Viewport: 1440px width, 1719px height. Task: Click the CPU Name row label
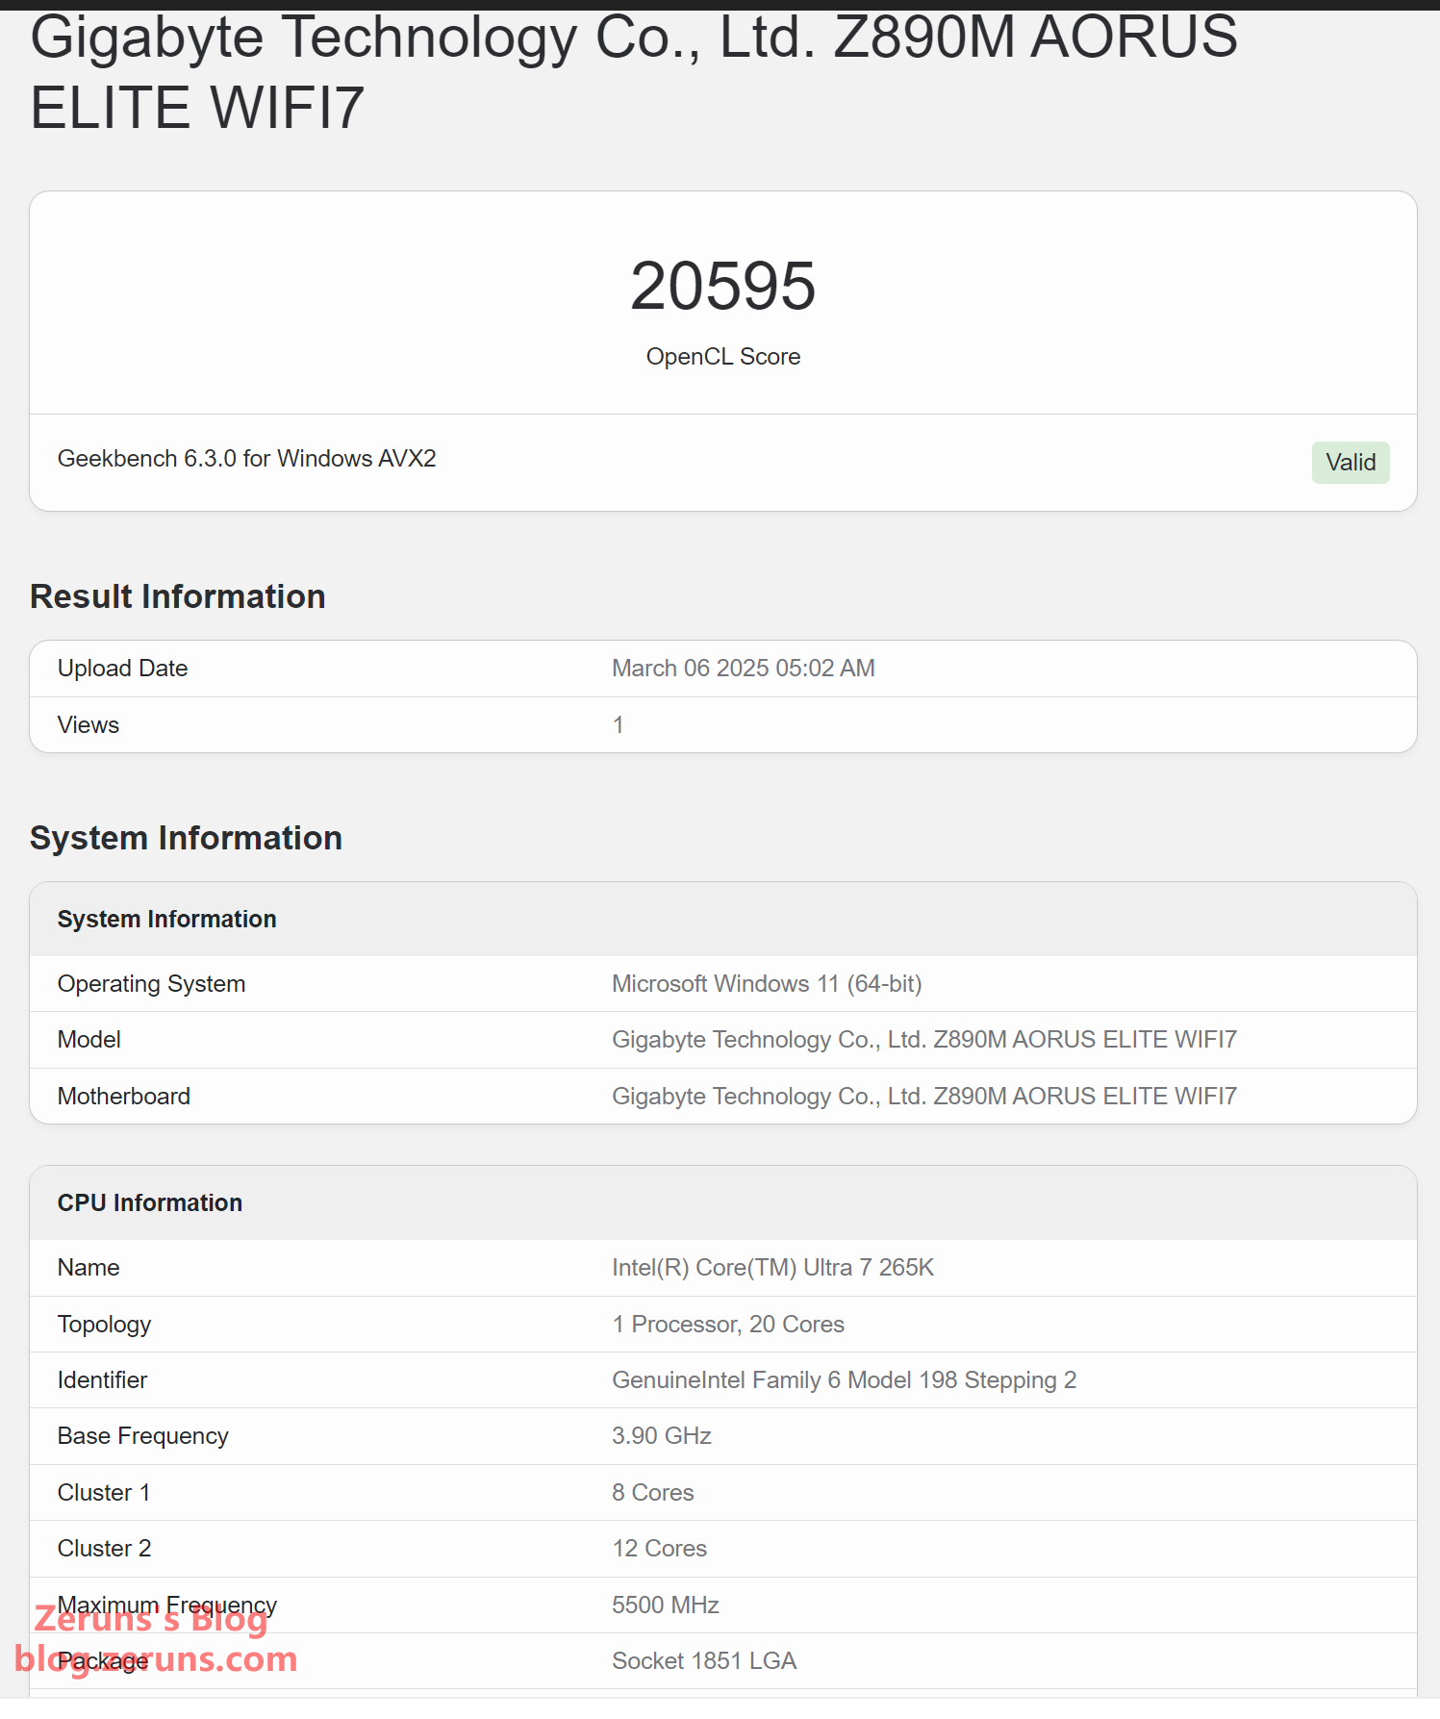pyautogui.click(x=88, y=1268)
